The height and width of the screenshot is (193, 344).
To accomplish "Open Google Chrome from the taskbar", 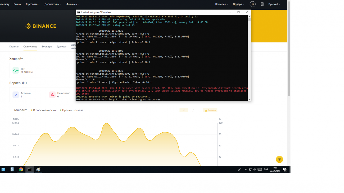I will pyautogui.click(x=21, y=170).
